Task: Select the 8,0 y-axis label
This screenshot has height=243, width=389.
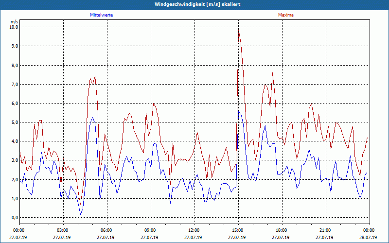Action: click(14, 65)
